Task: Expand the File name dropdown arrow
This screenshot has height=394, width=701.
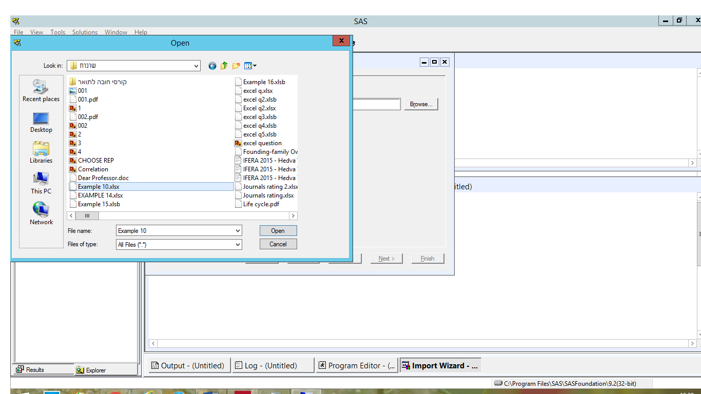Action: click(238, 231)
